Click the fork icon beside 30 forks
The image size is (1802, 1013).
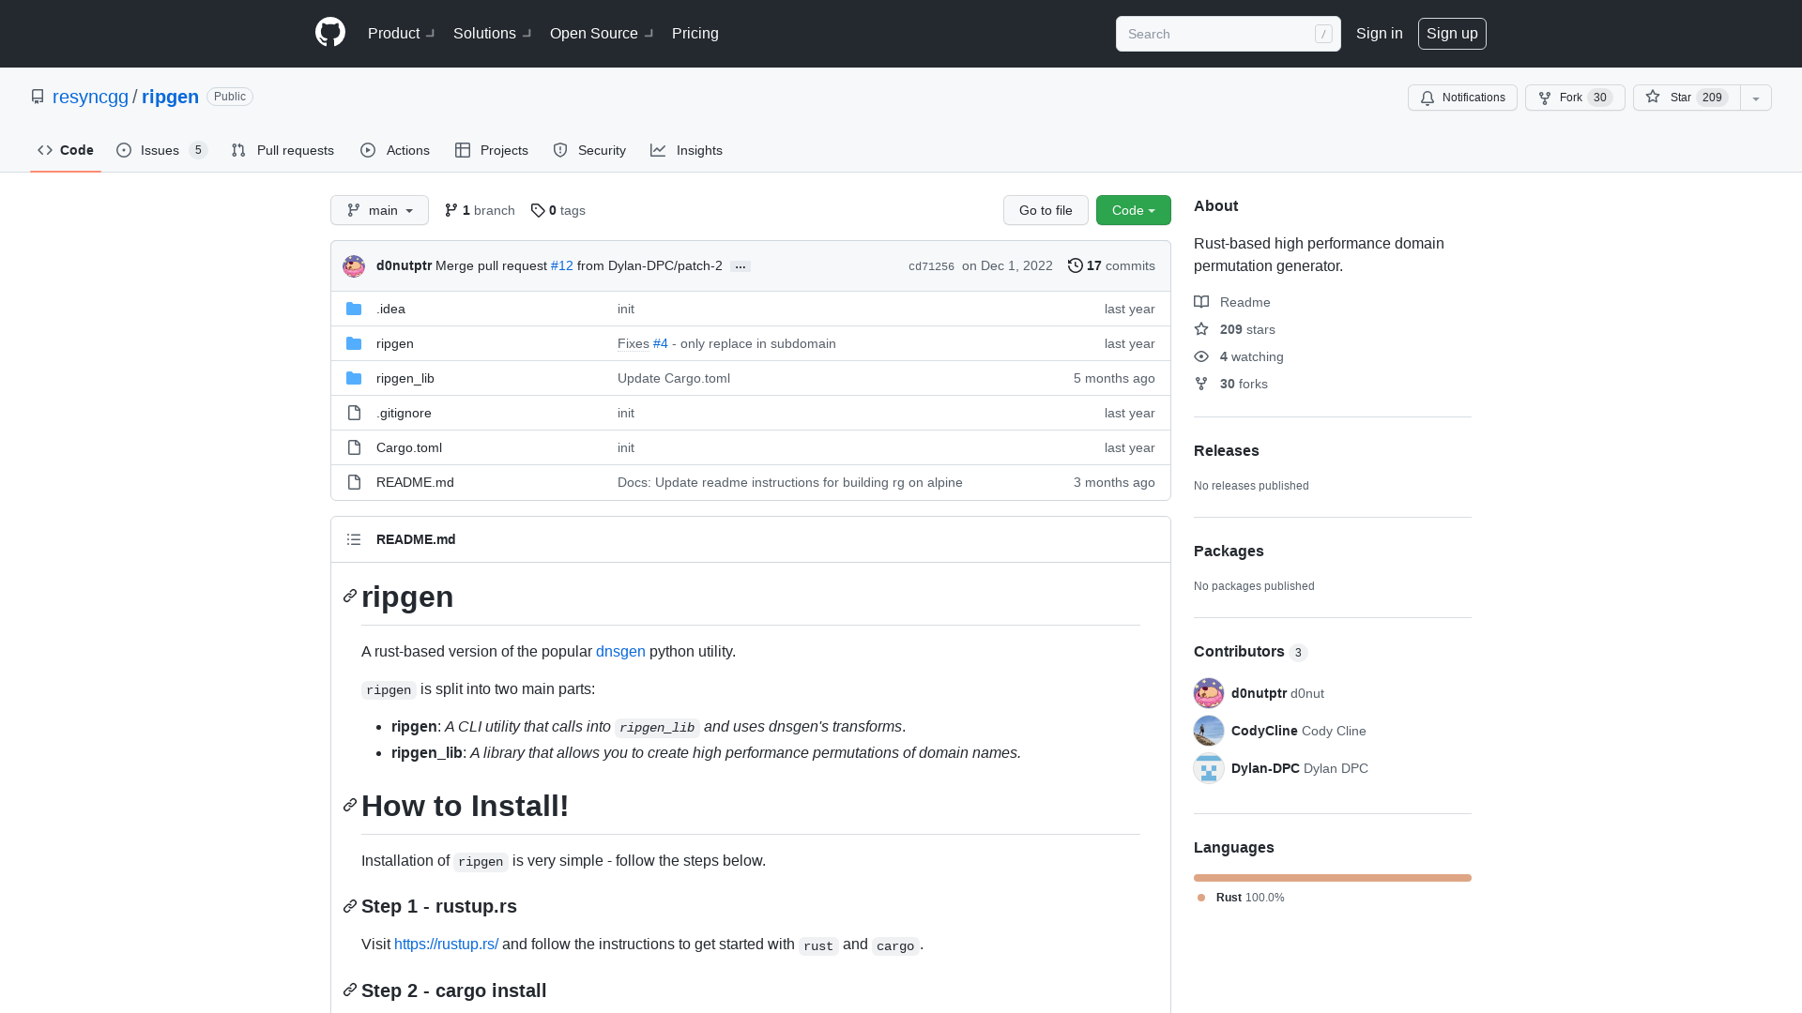(1201, 384)
